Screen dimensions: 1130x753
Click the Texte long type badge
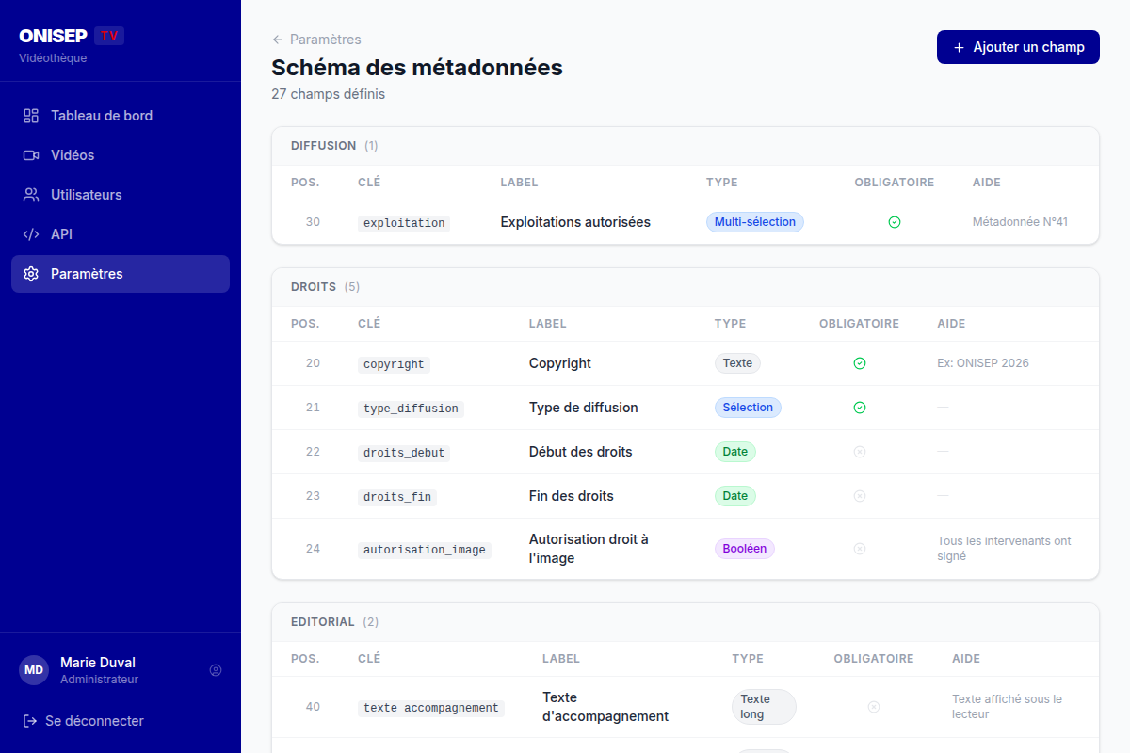(764, 707)
